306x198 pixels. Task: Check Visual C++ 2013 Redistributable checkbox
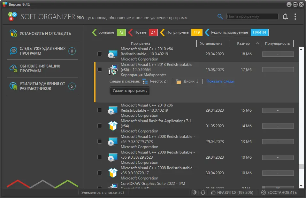click(x=100, y=69)
